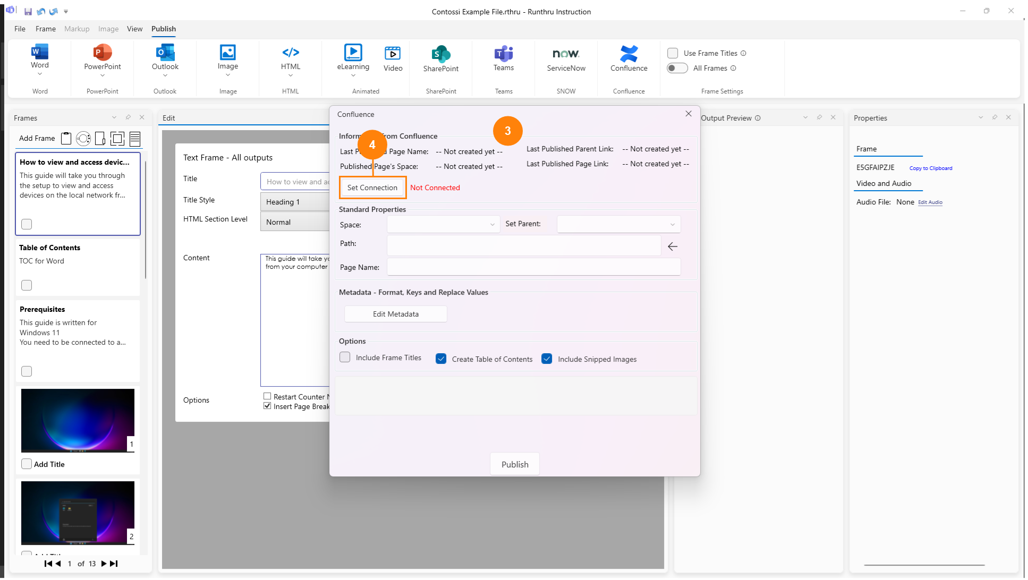Click the Edit Metadata button

tap(395, 314)
